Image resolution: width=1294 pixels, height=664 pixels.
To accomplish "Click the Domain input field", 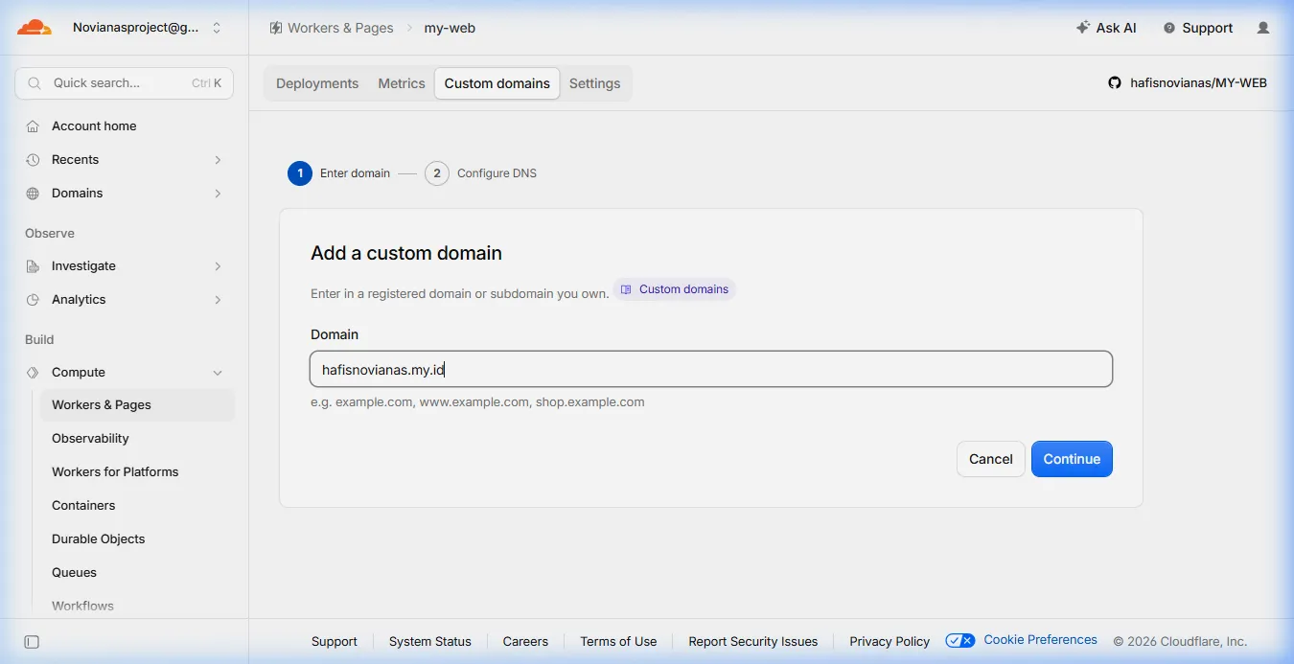I will point(711,369).
